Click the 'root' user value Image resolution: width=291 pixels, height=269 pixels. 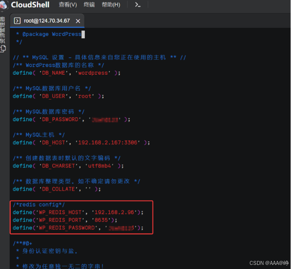point(85,96)
